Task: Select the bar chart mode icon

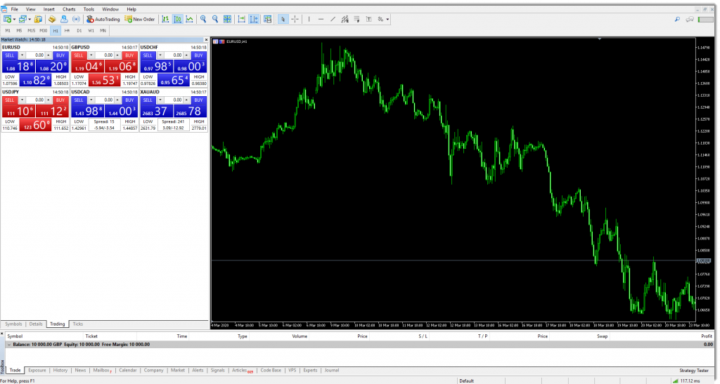Action: 167,19
